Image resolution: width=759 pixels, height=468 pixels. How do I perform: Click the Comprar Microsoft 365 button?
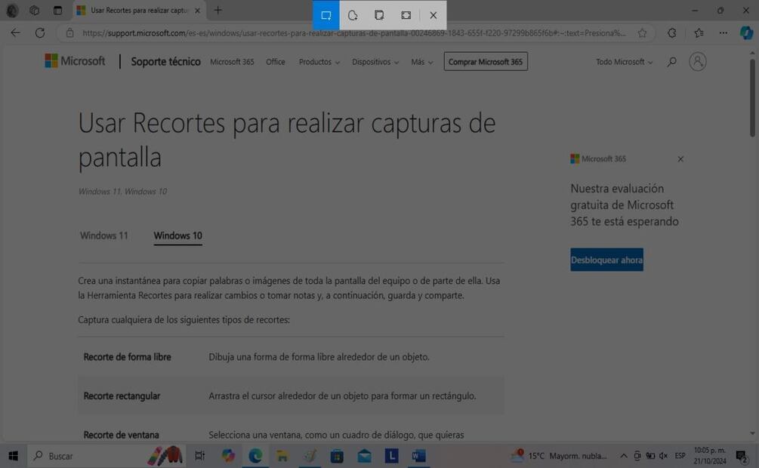486,62
